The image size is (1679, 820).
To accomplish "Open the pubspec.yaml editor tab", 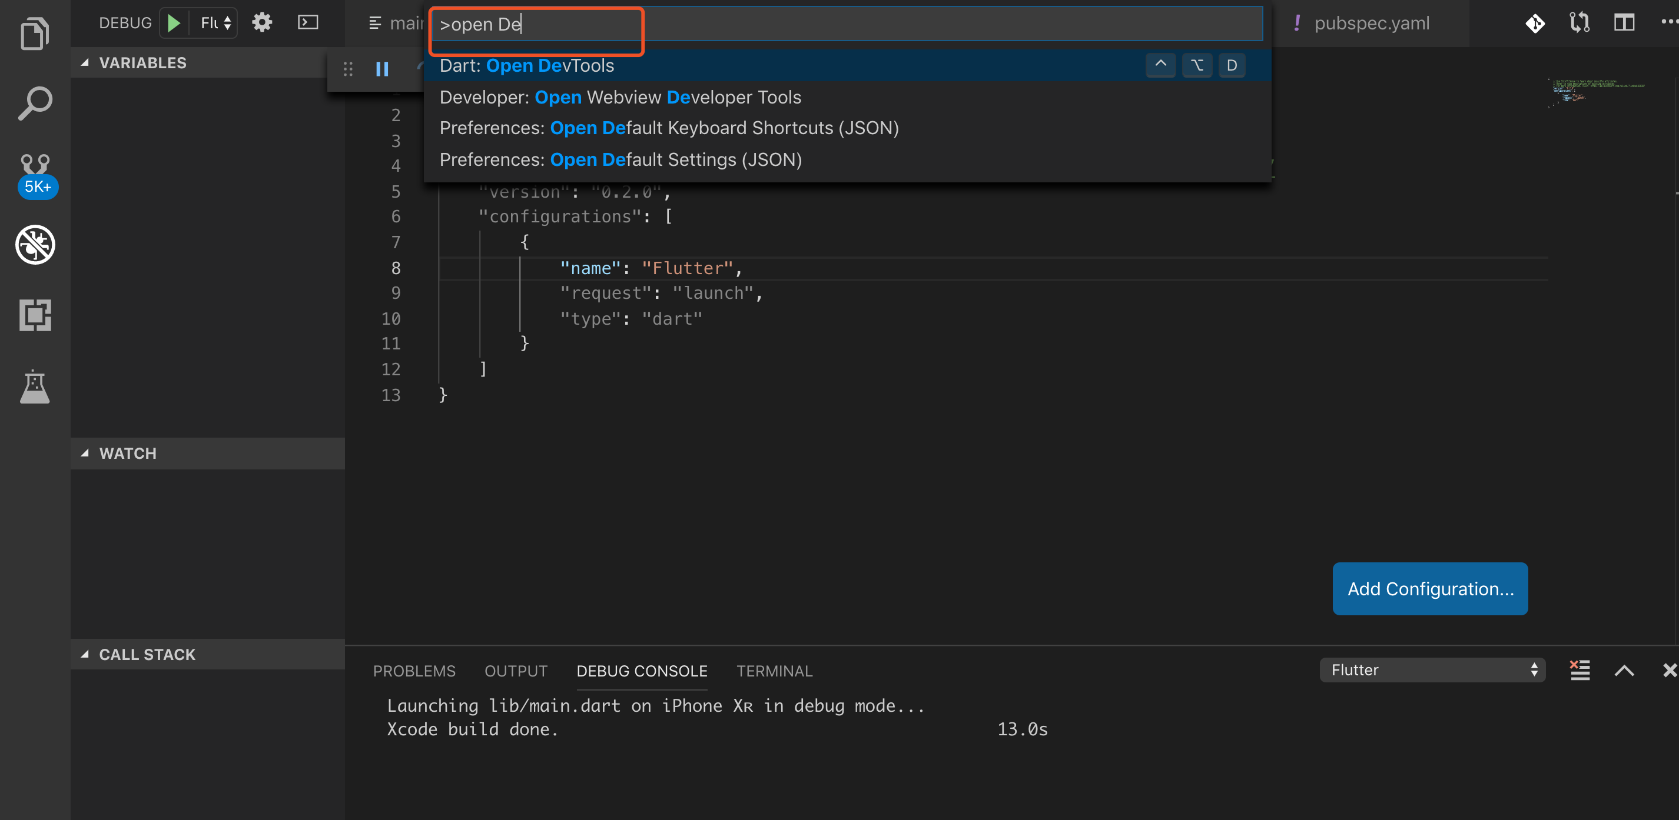I will (x=1371, y=23).
